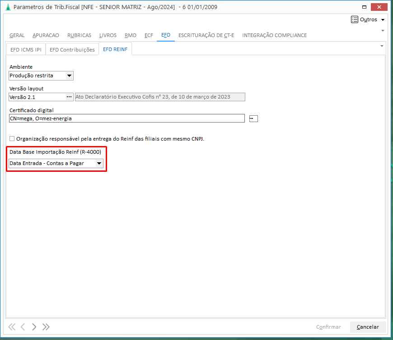Image resolution: width=393 pixels, height=340 pixels.
Task: Select the EFD REINF sub-tab
Action: point(115,49)
